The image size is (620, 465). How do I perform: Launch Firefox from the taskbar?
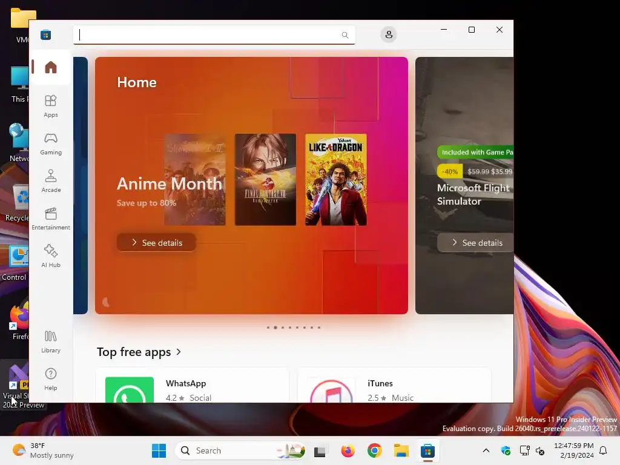click(348, 450)
